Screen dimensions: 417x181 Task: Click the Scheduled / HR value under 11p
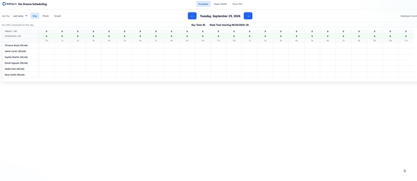406,36
